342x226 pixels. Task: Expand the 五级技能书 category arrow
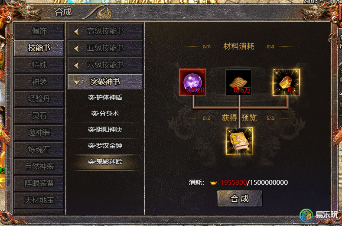[76, 49]
